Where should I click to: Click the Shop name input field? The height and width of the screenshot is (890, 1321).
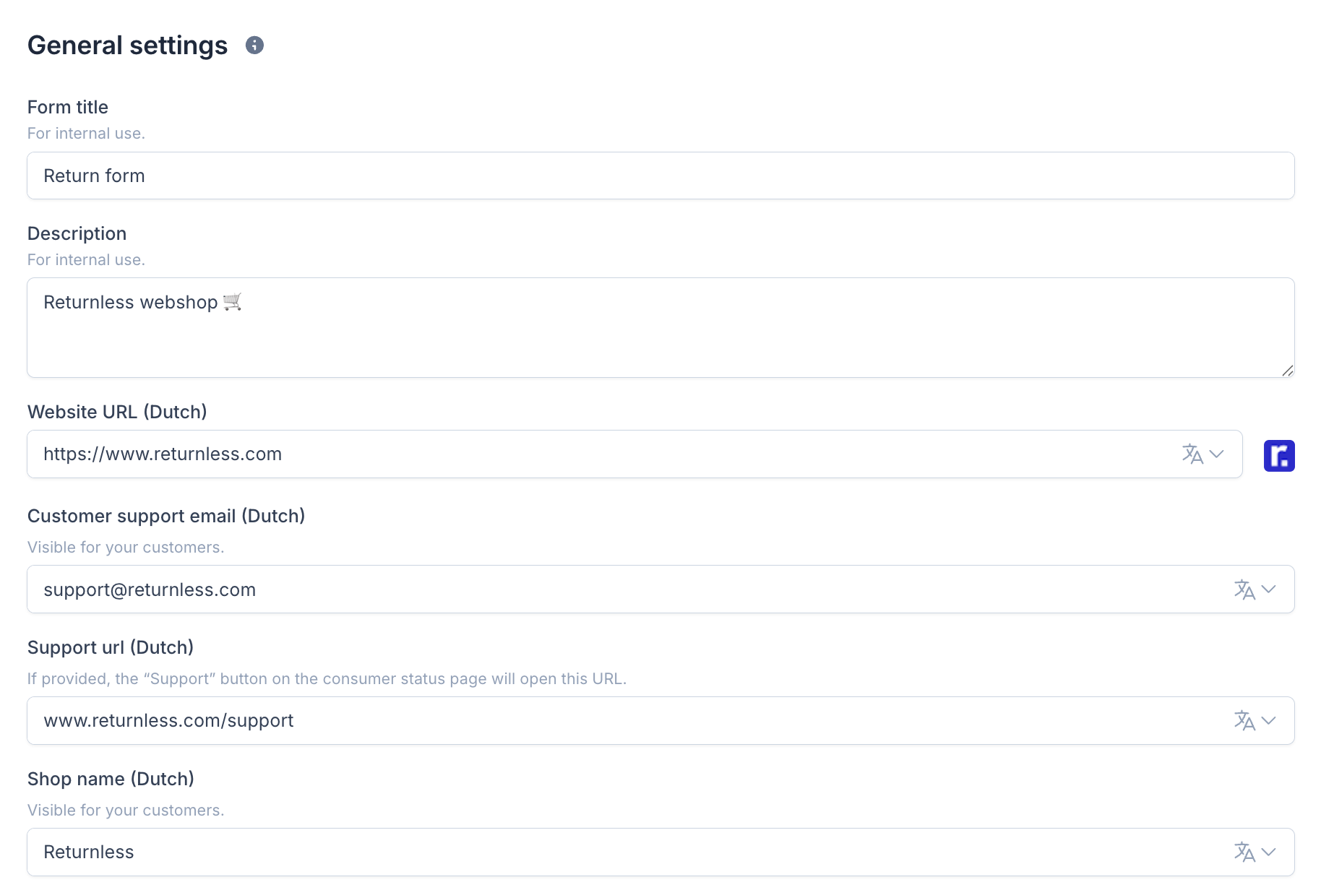coord(660,852)
